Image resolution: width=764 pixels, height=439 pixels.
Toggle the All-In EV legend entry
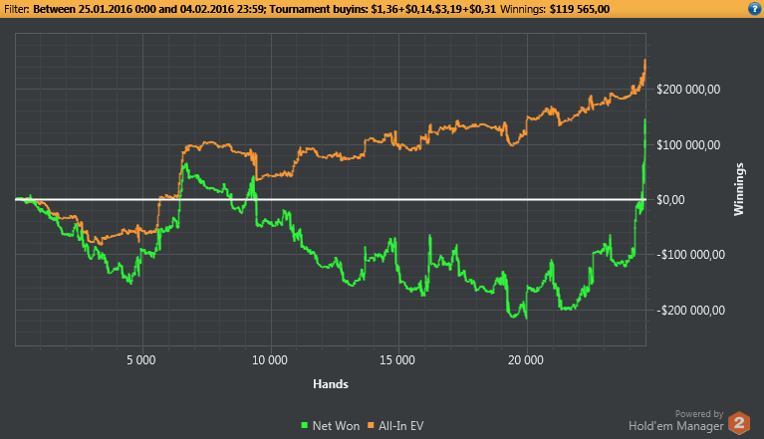tap(395, 426)
